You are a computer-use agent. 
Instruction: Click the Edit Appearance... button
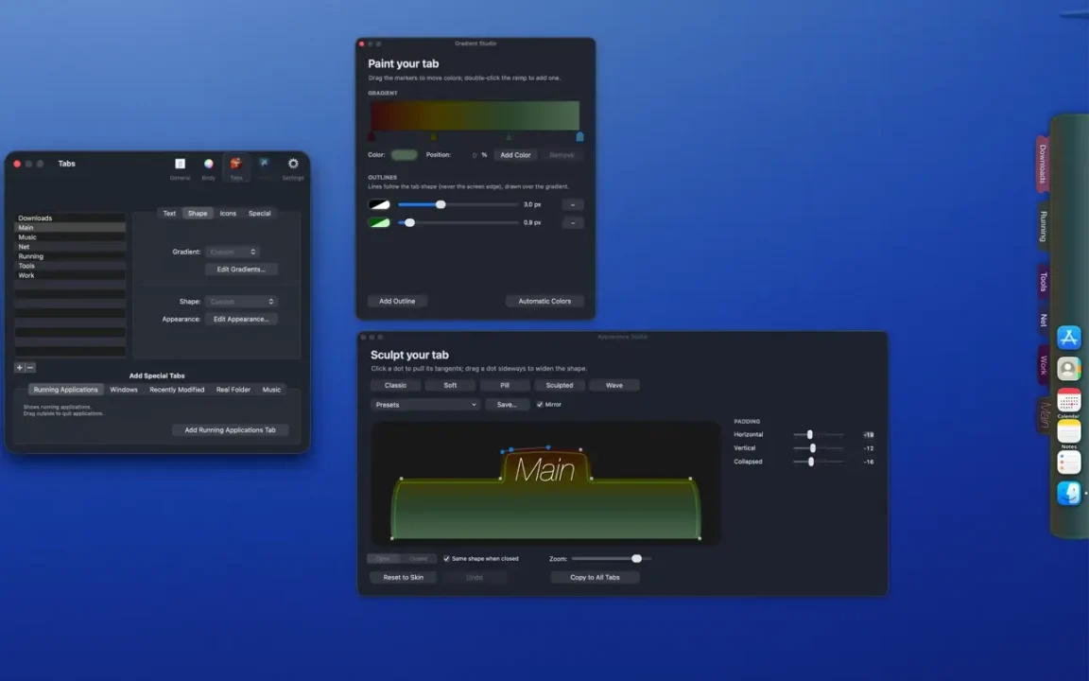tap(241, 319)
